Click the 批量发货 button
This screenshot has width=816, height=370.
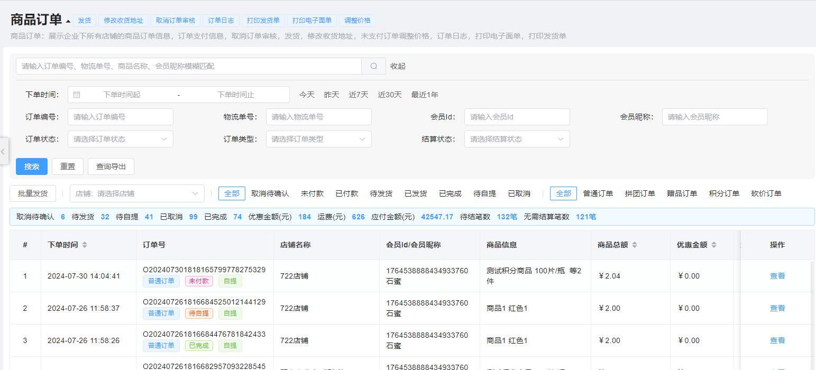pos(33,193)
